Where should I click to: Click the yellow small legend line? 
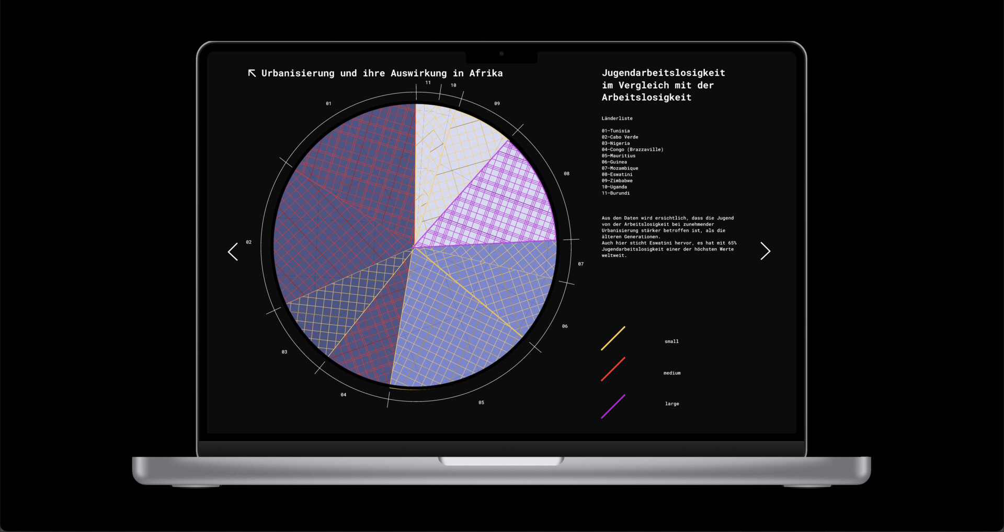[613, 338]
